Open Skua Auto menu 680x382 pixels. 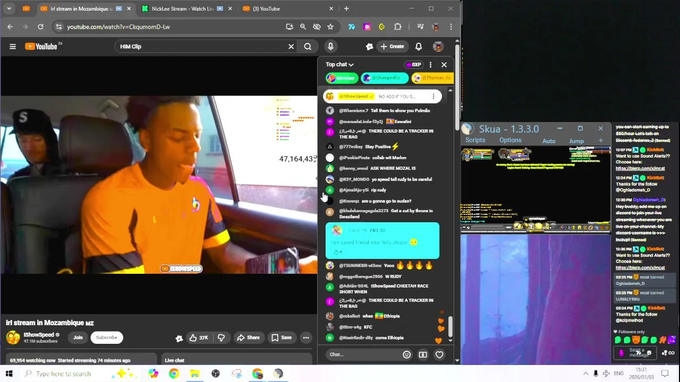[549, 141]
